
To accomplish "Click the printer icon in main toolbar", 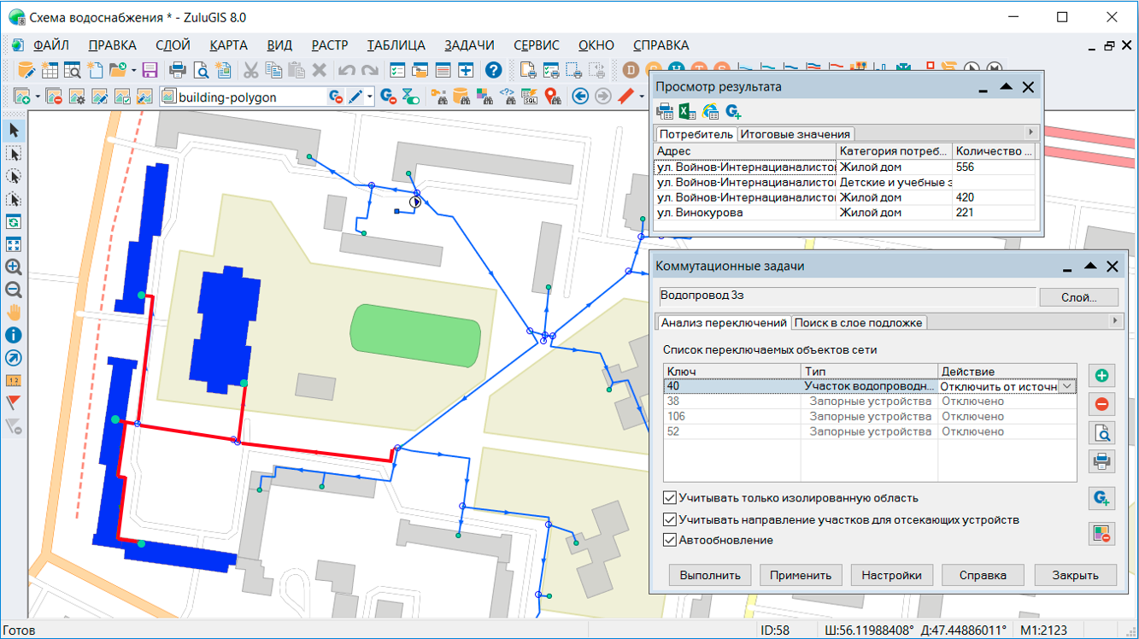I will (178, 70).
